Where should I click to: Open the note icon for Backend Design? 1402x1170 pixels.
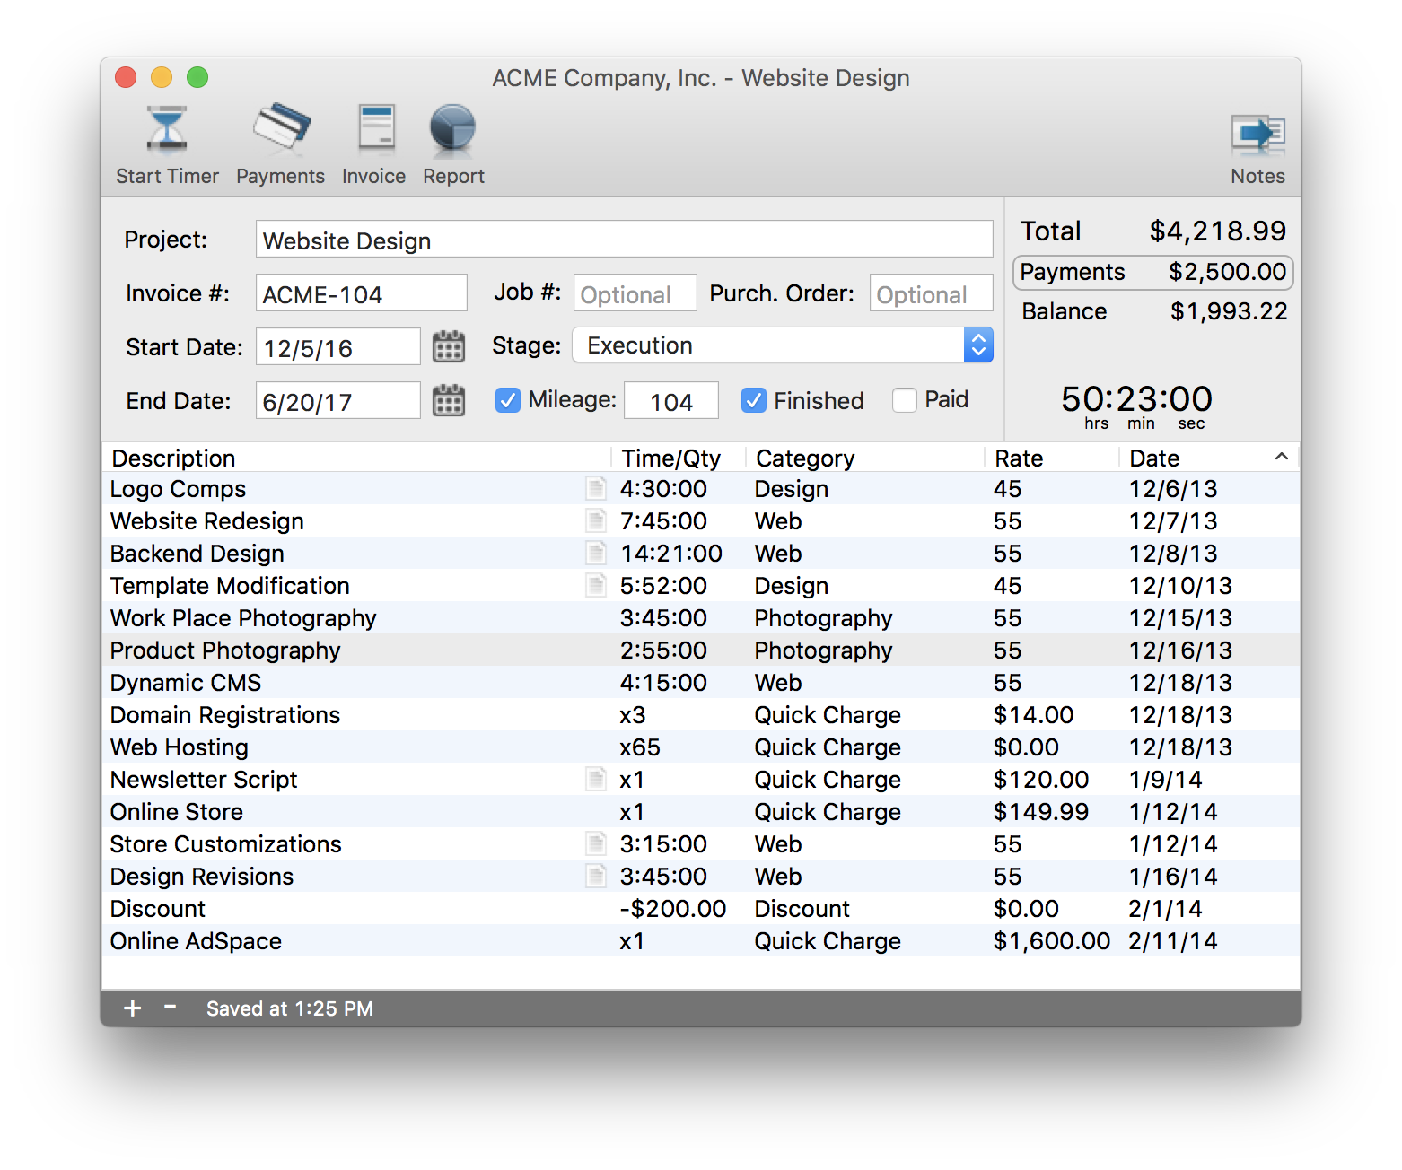[x=595, y=553]
